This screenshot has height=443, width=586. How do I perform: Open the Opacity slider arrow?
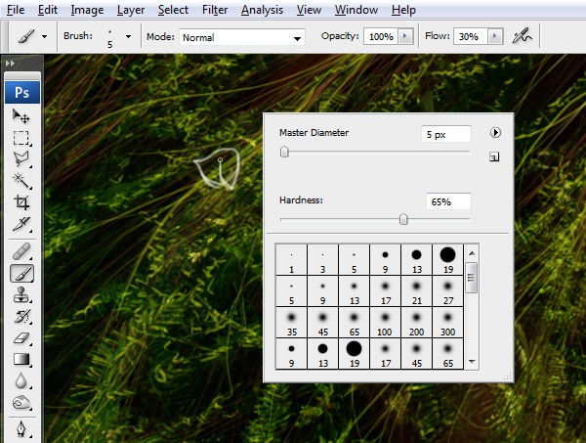(x=404, y=36)
